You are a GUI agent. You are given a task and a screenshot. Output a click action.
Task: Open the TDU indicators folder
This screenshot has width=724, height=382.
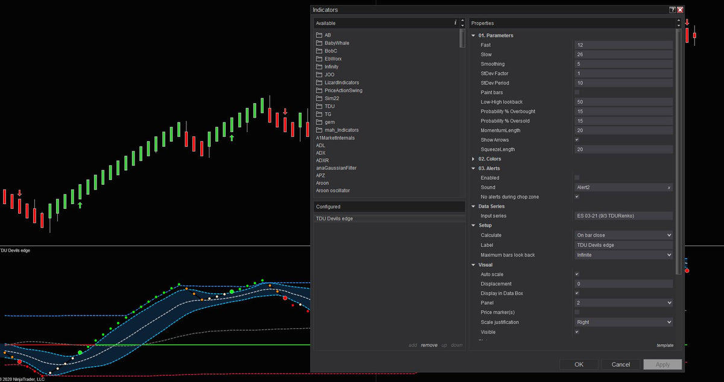tap(331, 106)
